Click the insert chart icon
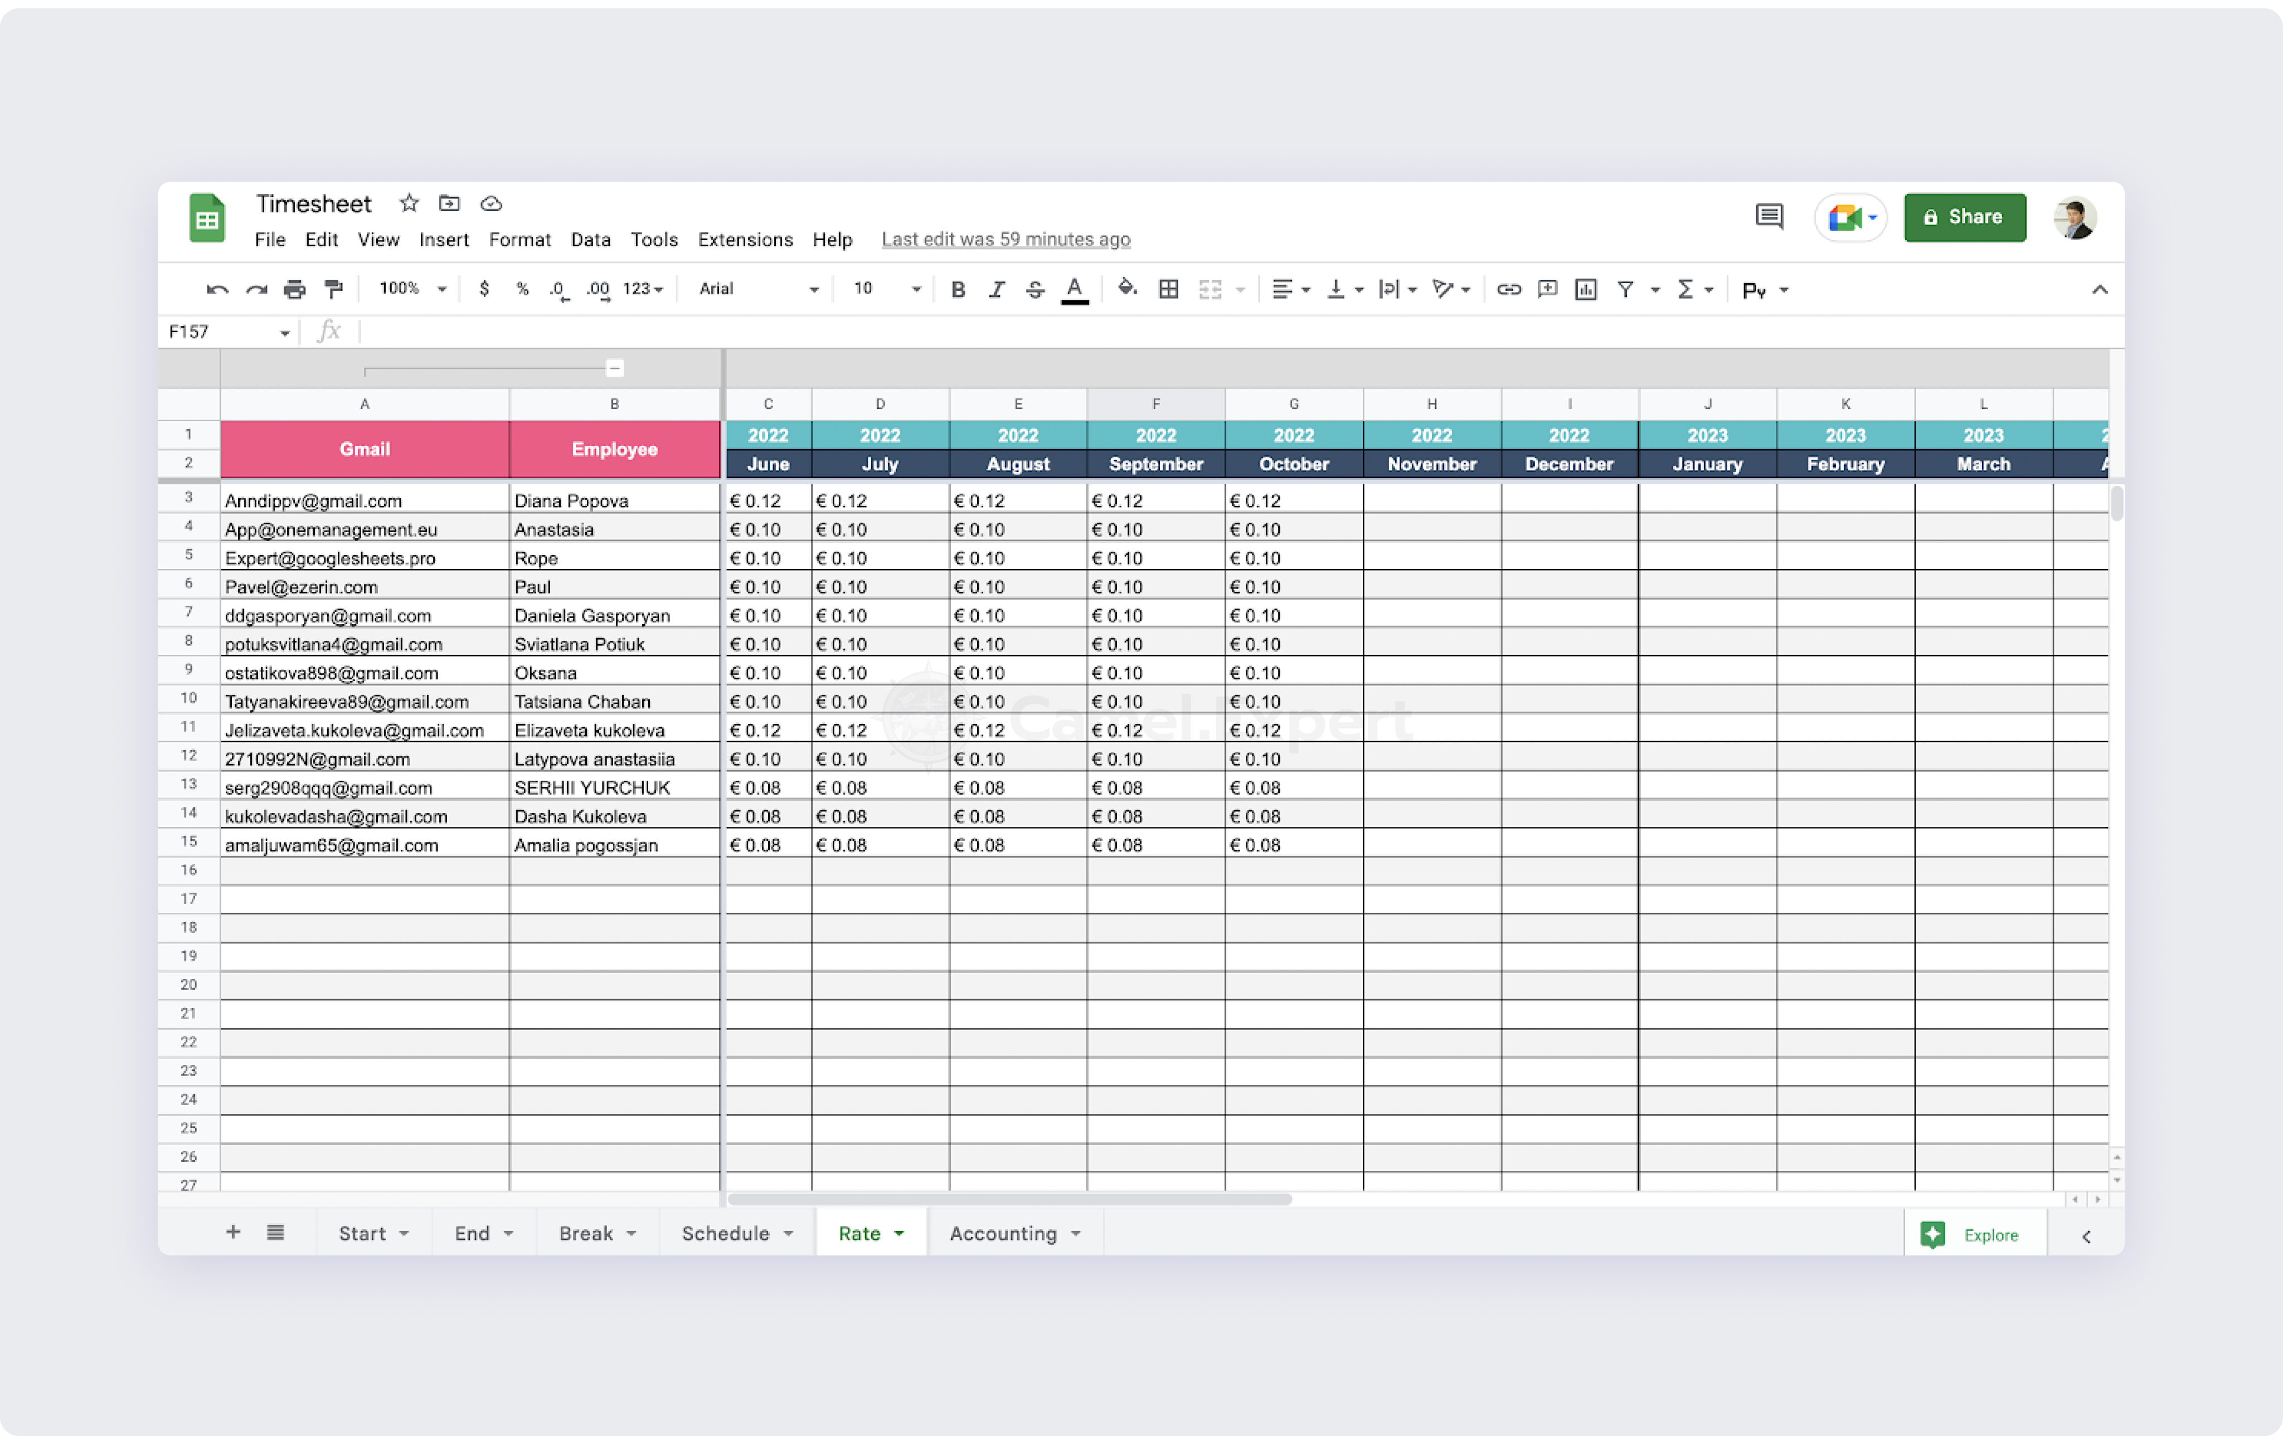2283x1436 pixels. click(x=1585, y=289)
